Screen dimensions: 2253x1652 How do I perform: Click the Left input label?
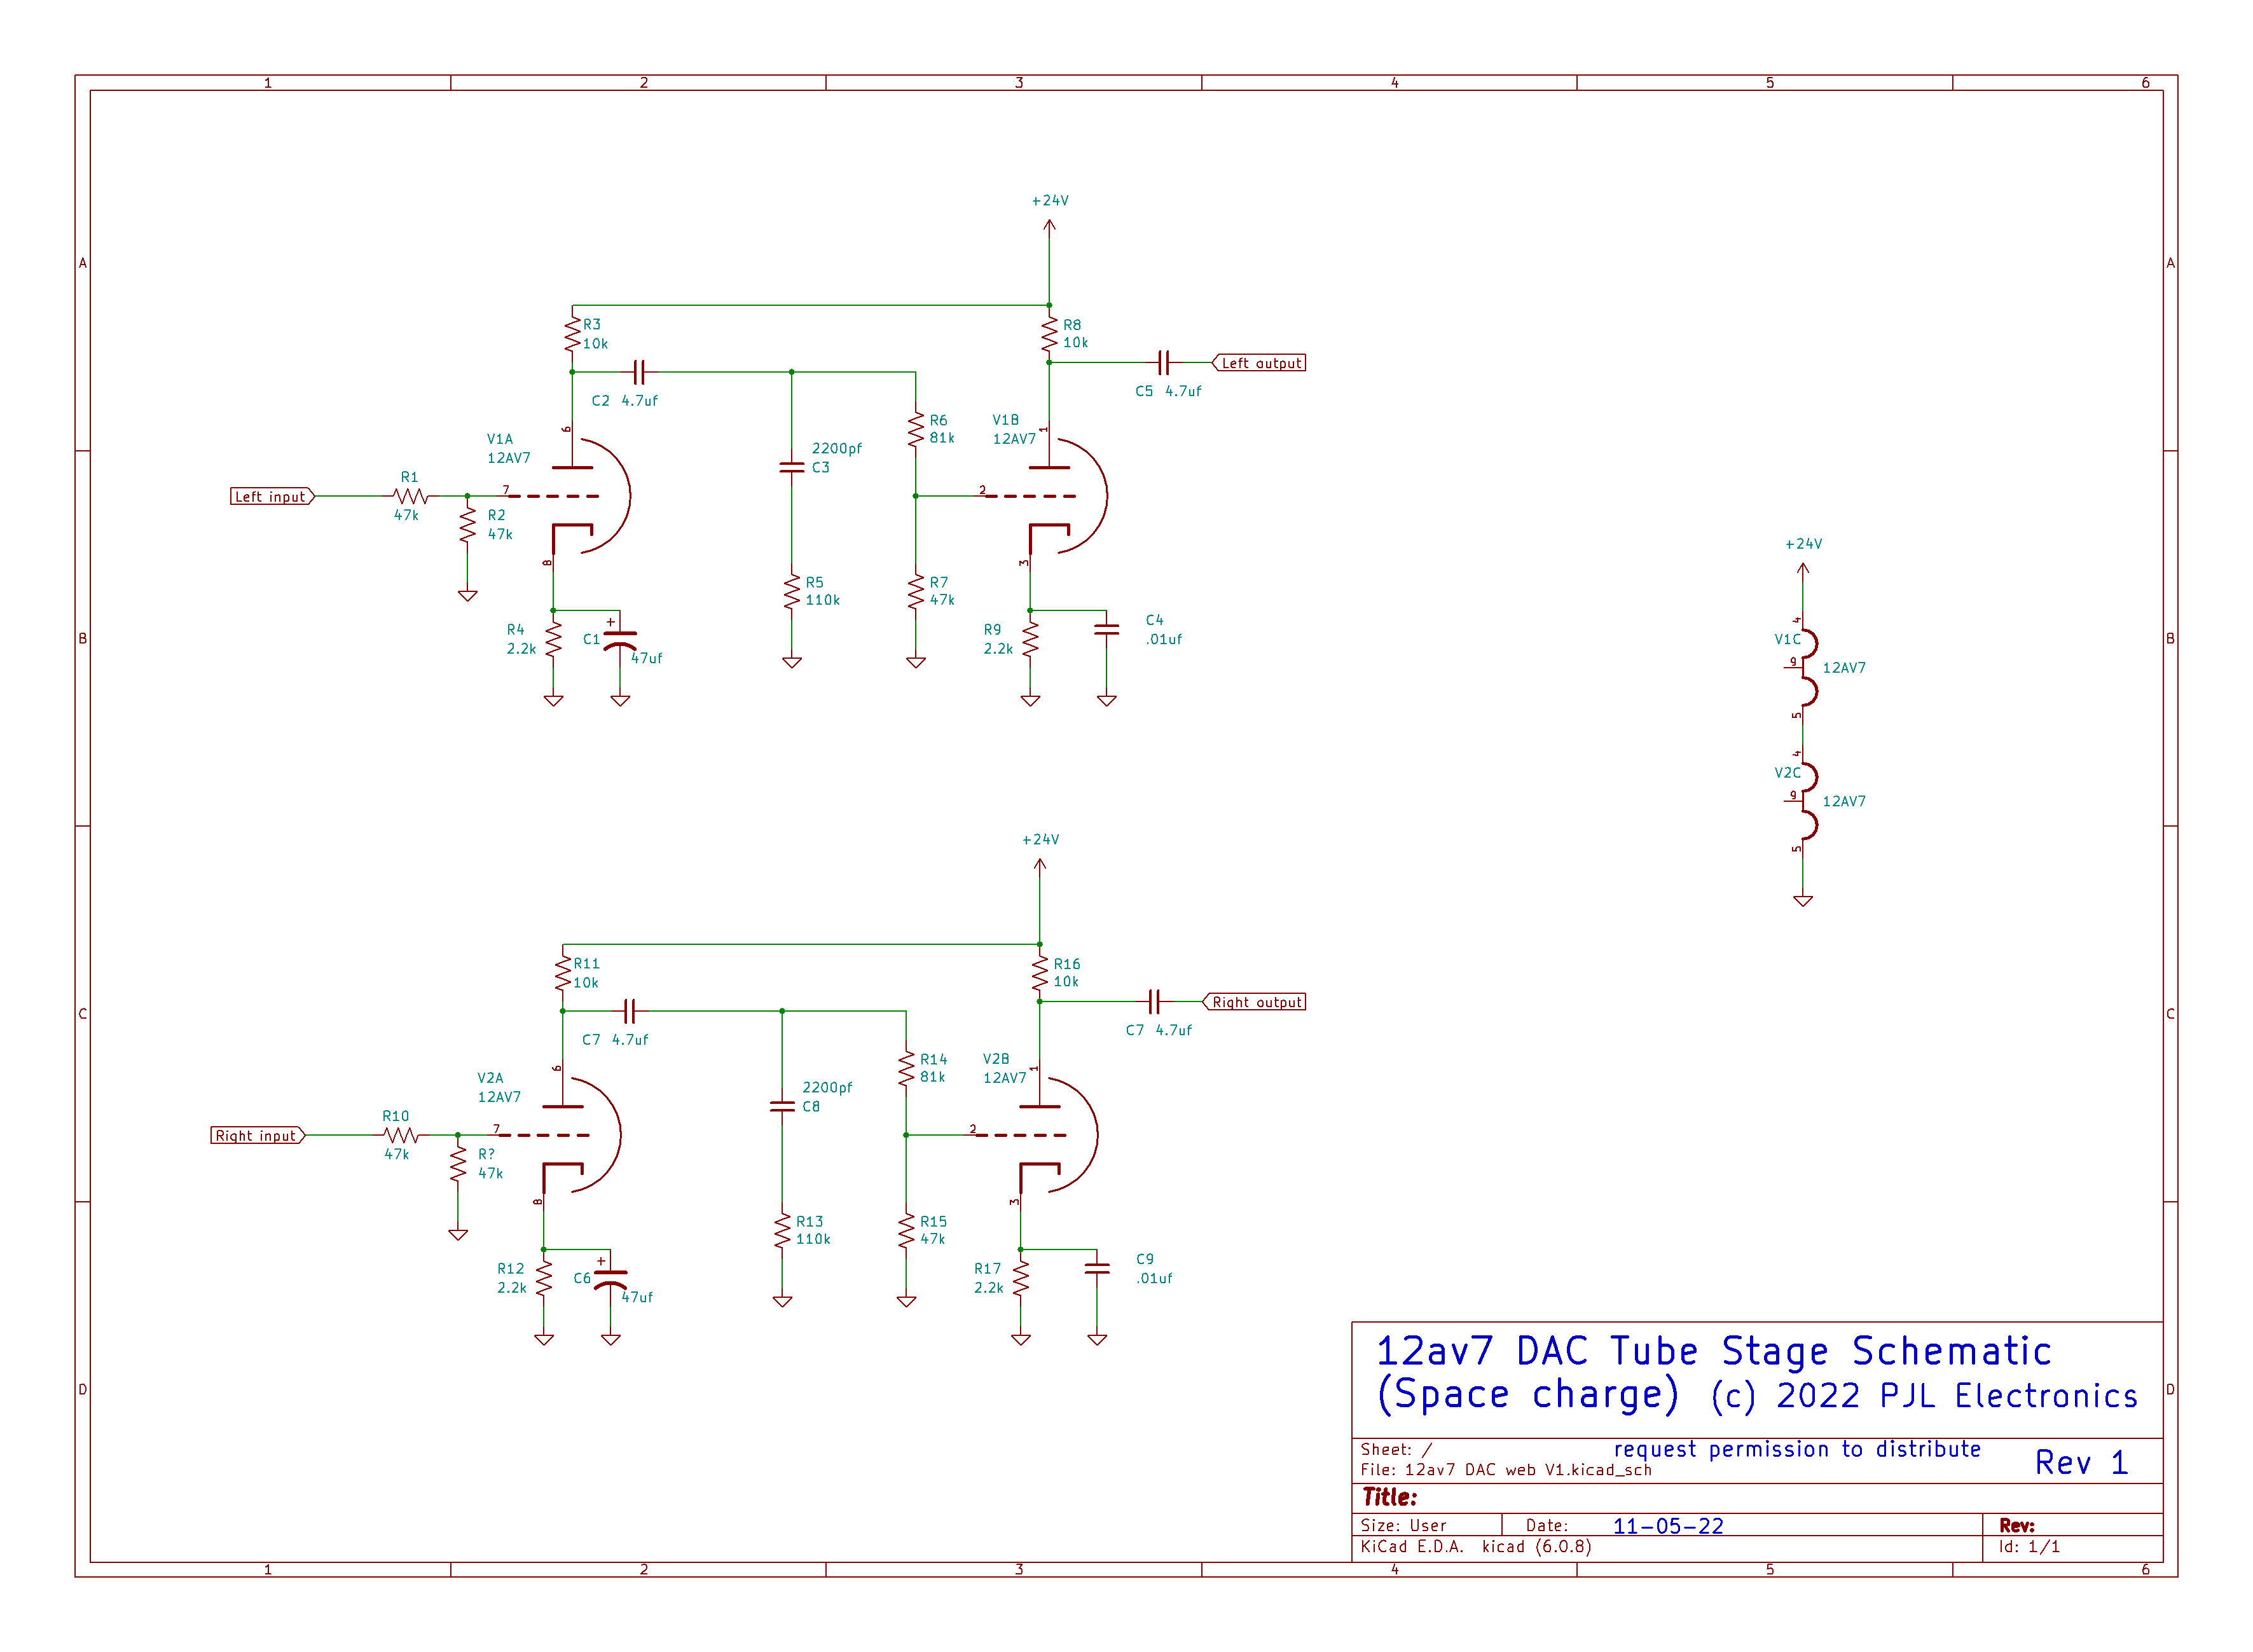(271, 496)
